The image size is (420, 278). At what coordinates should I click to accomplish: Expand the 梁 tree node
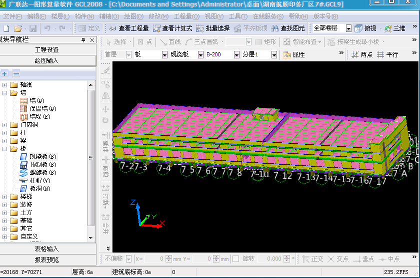4,141
